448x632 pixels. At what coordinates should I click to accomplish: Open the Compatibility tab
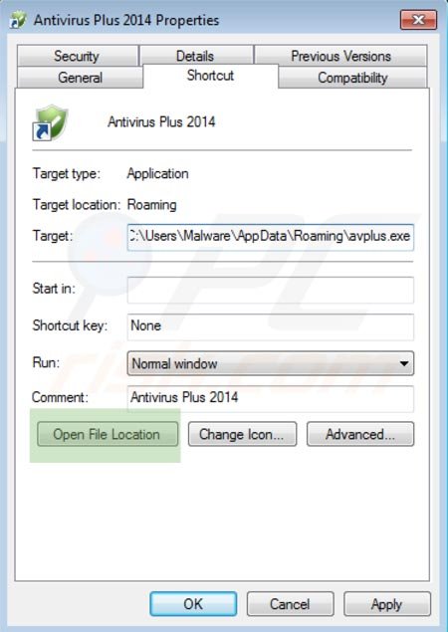point(352,78)
